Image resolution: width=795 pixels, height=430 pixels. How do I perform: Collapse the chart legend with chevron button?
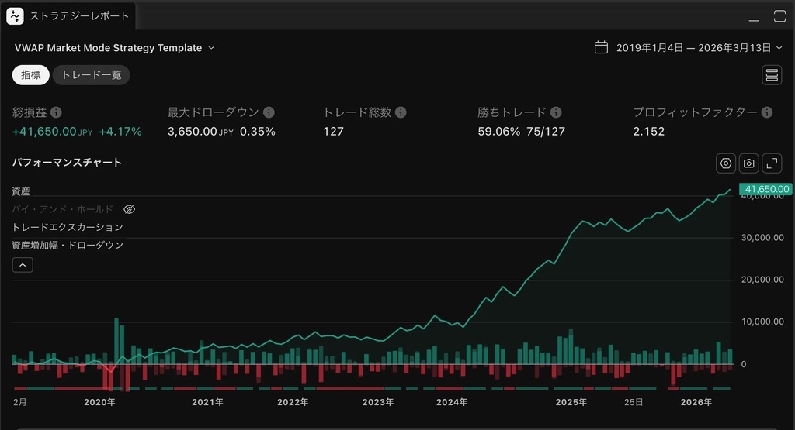(23, 265)
